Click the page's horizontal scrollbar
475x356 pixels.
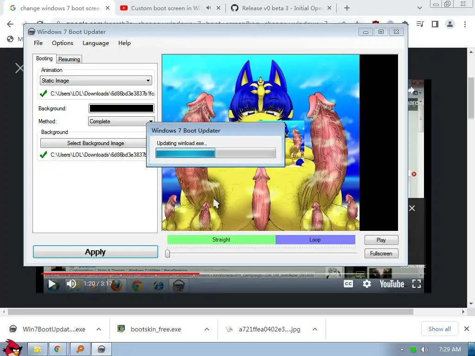[211, 312]
